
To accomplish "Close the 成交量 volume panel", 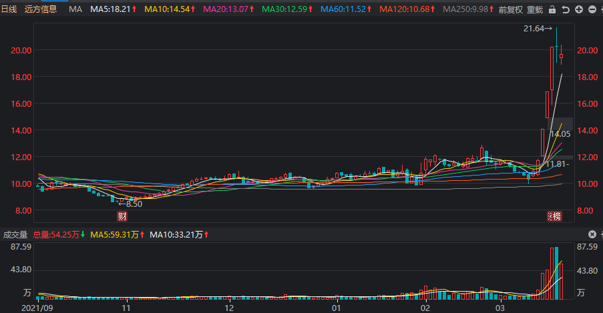I will (x=592, y=234).
